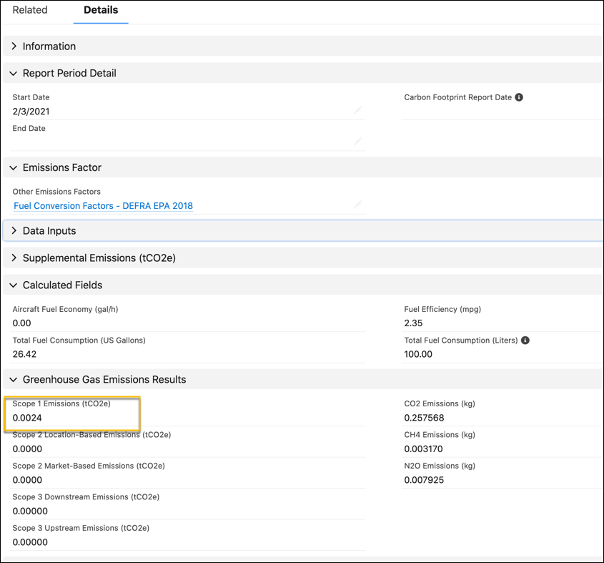Expand the Data Inputs section
The image size is (604, 563).
(303, 231)
